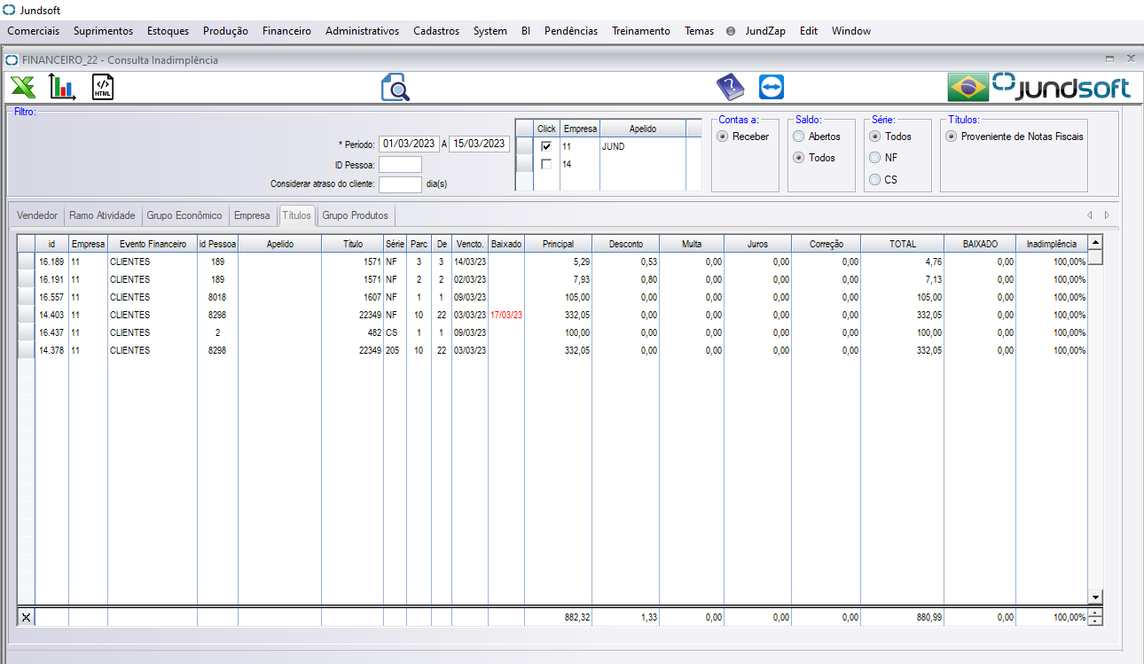Sort by the Principal column header

click(x=558, y=244)
